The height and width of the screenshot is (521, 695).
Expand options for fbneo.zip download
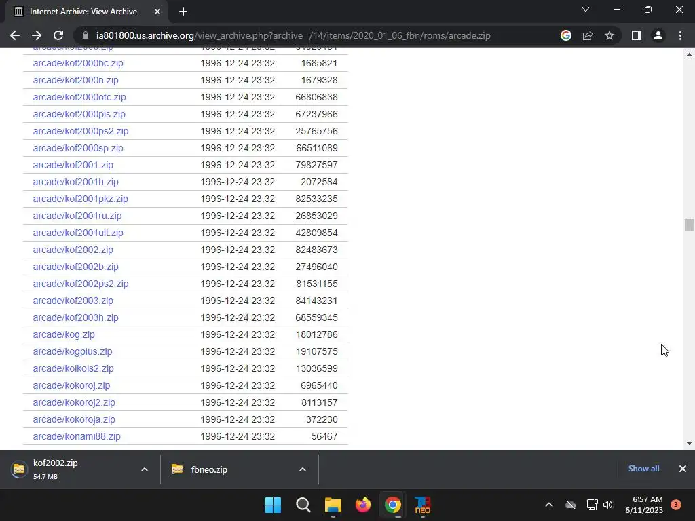(303, 469)
